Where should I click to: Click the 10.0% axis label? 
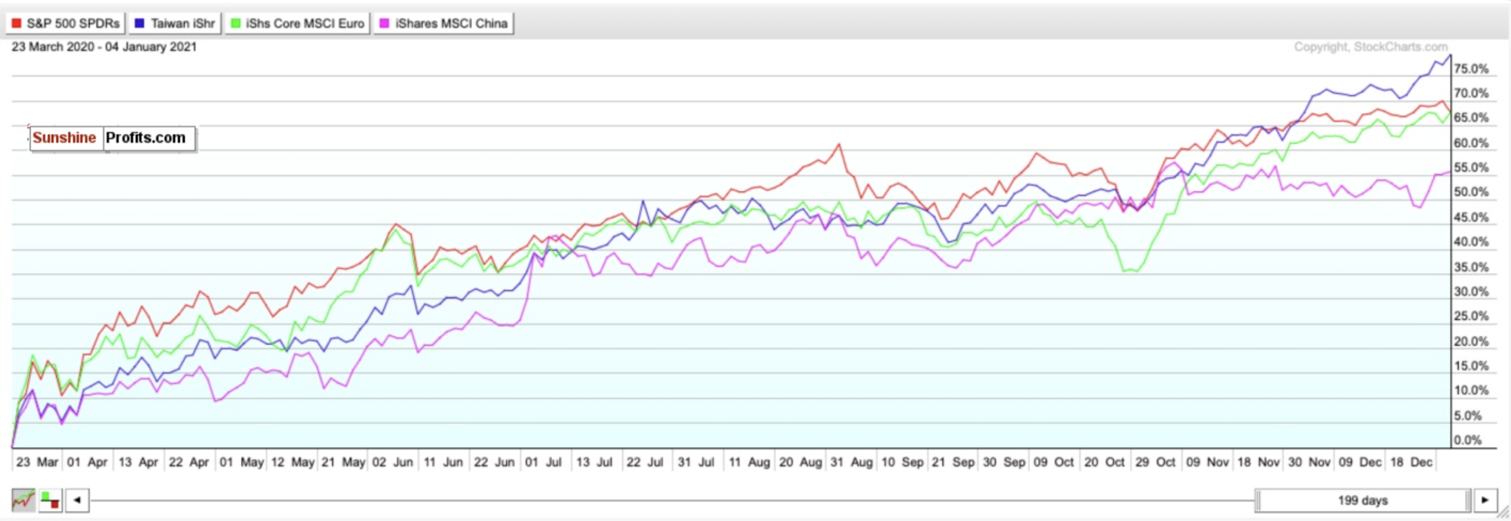[1471, 390]
